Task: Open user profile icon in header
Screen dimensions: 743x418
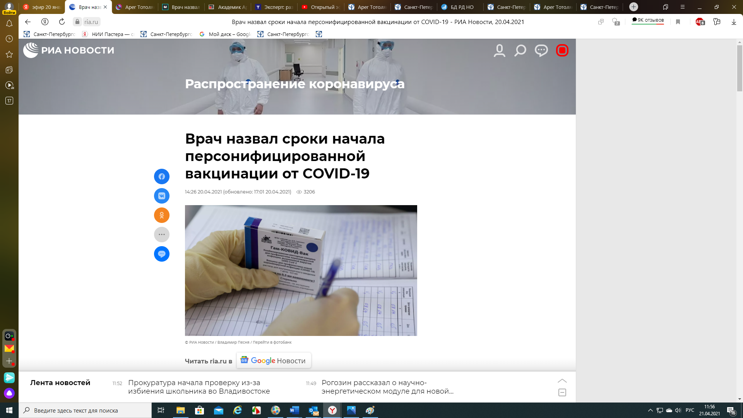Action: [x=500, y=50]
